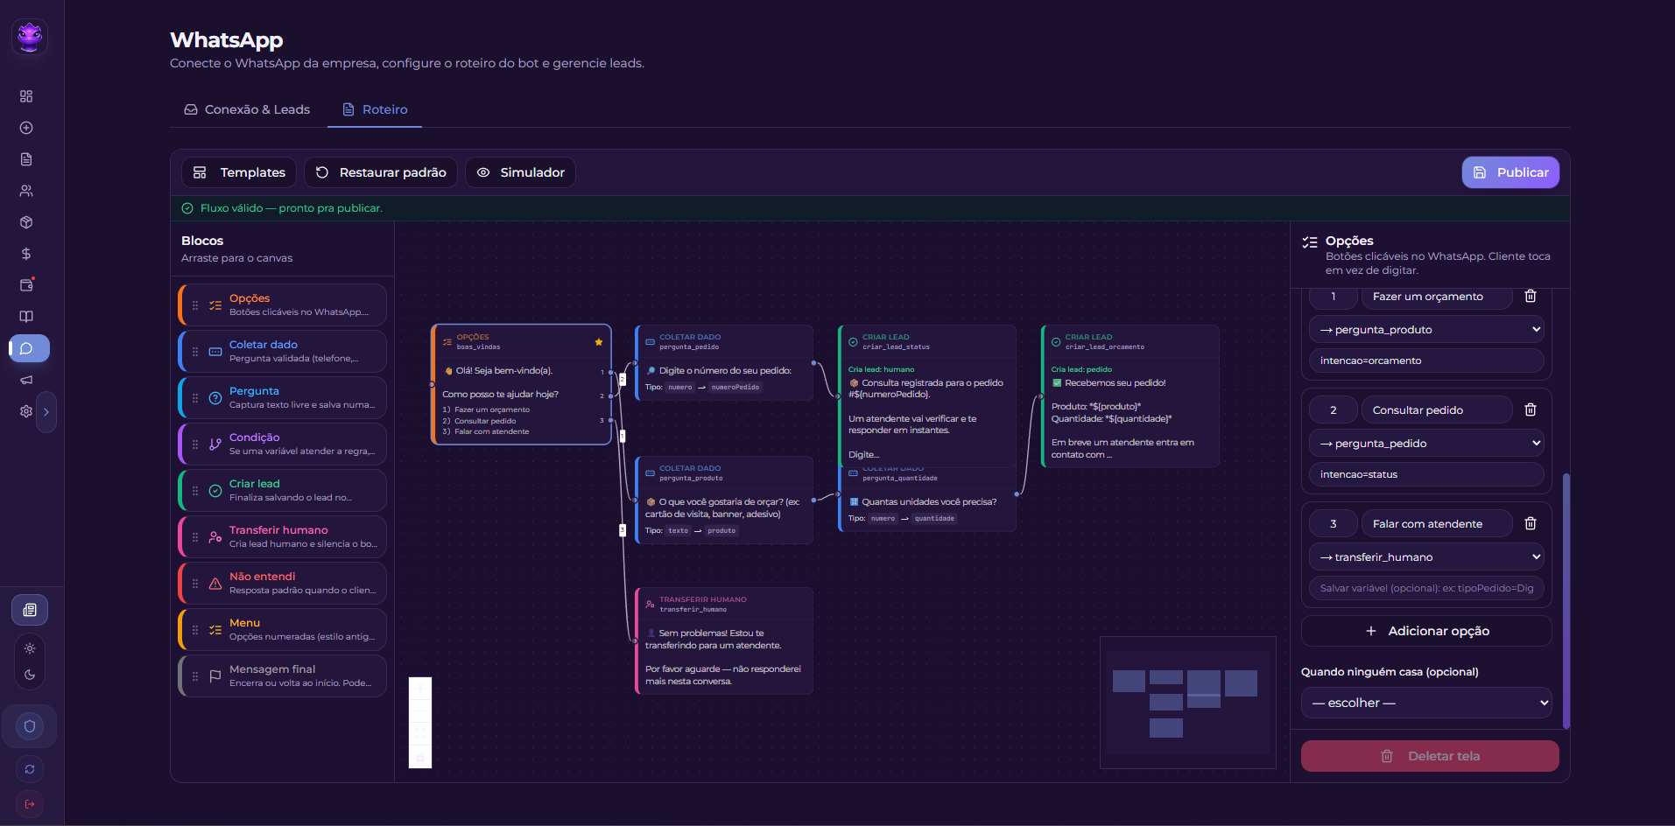This screenshot has width=1675, height=826.
Task: Switch to the Conexão & Leads tab
Action: click(x=247, y=109)
